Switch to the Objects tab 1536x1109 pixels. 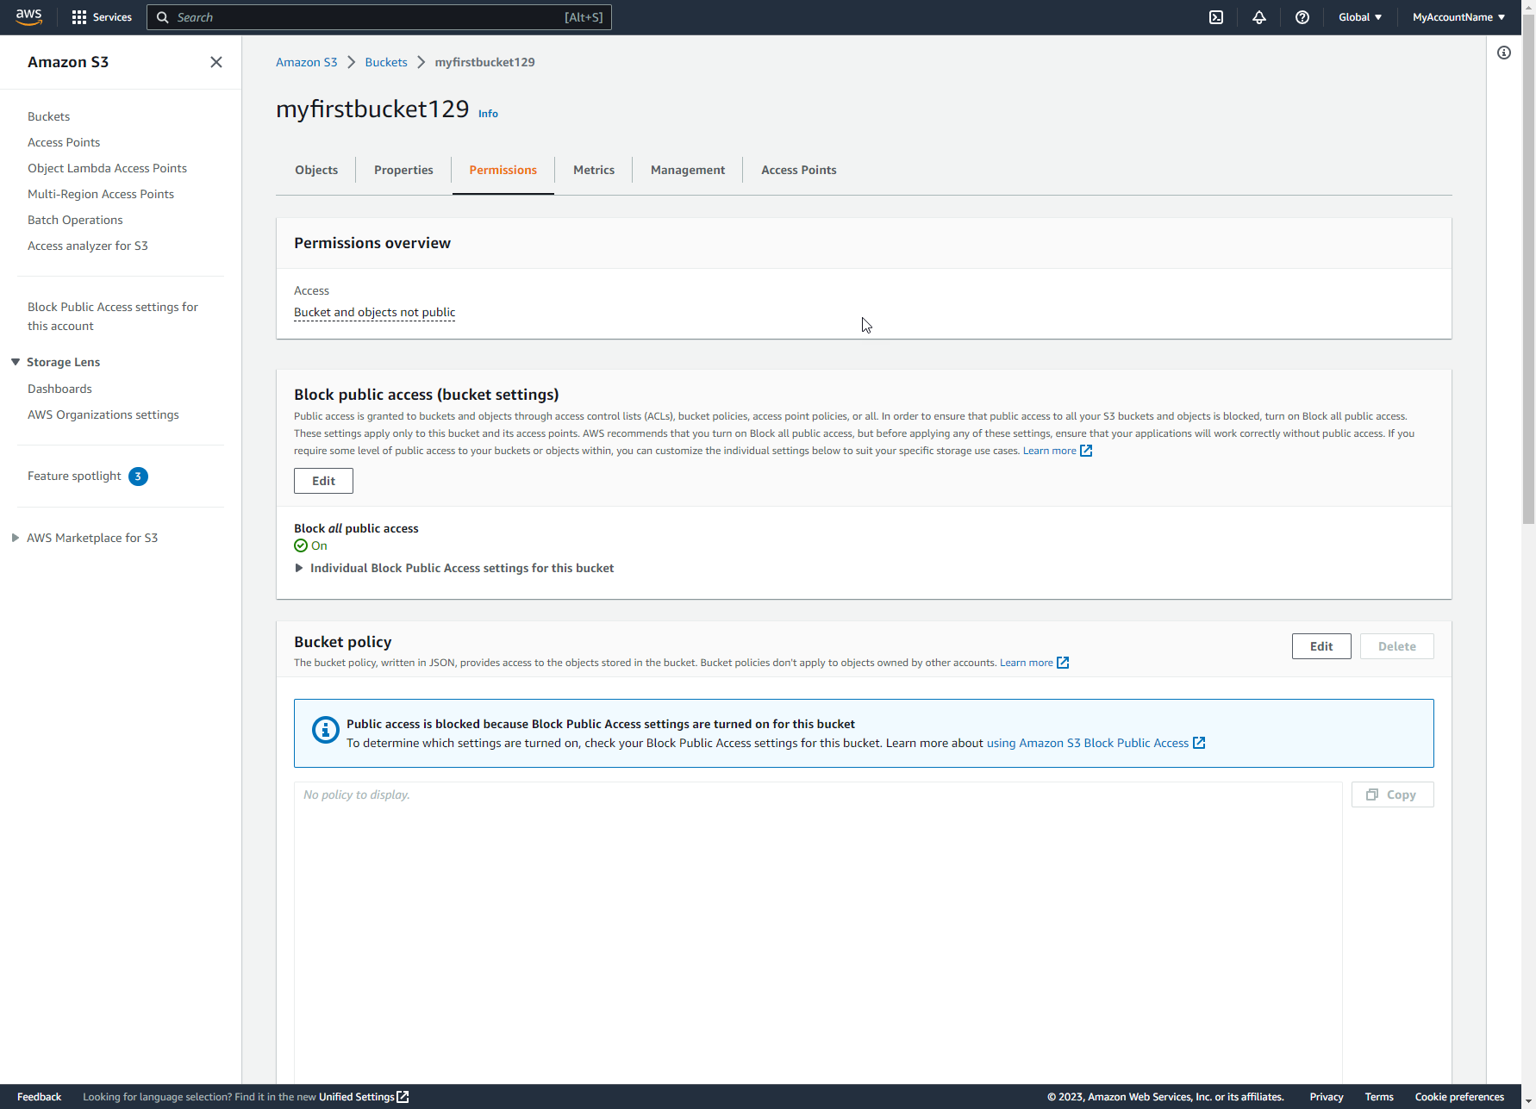(x=316, y=170)
